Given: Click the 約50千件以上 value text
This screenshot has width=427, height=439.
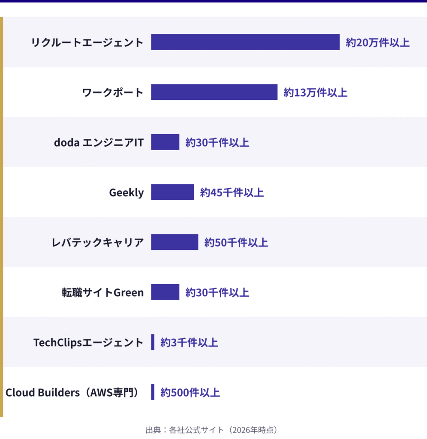Looking at the screenshot, I should (x=236, y=243).
